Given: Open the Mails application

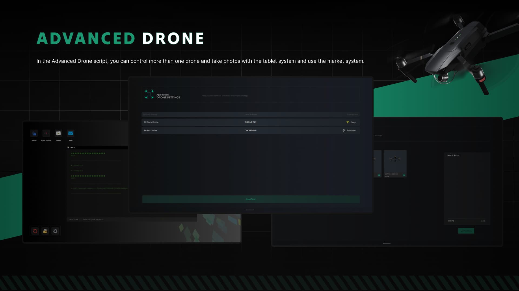Looking at the screenshot, I should click(x=71, y=133).
